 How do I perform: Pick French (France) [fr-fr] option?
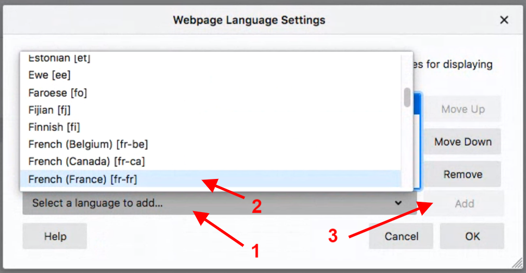86,179
